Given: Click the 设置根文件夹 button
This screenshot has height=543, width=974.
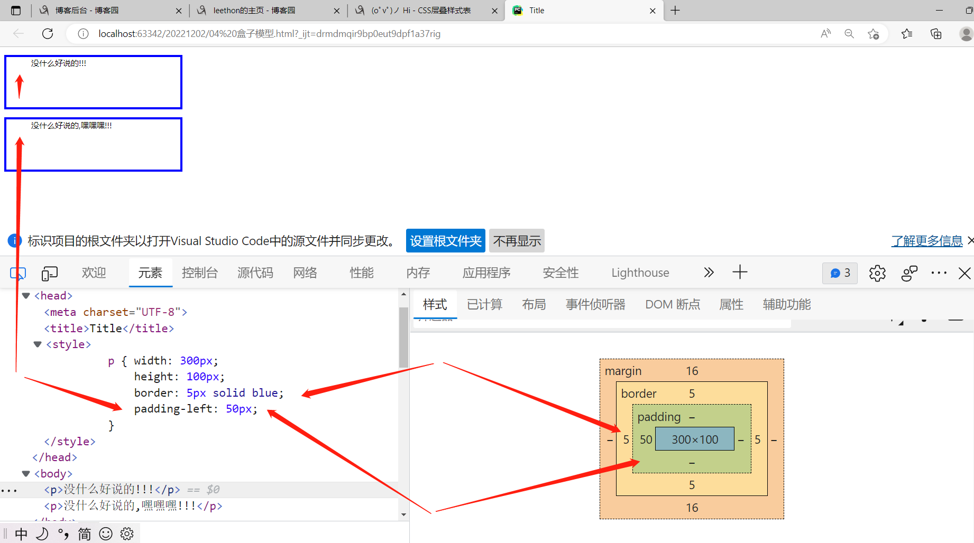Looking at the screenshot, I should pos(446,241).
